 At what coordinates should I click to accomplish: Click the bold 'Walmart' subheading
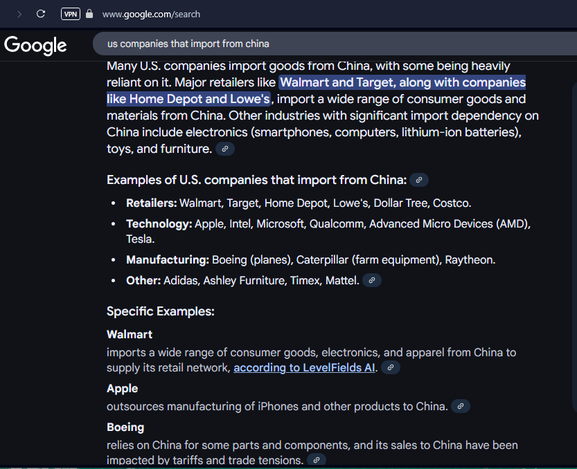[x=130, y=335]
